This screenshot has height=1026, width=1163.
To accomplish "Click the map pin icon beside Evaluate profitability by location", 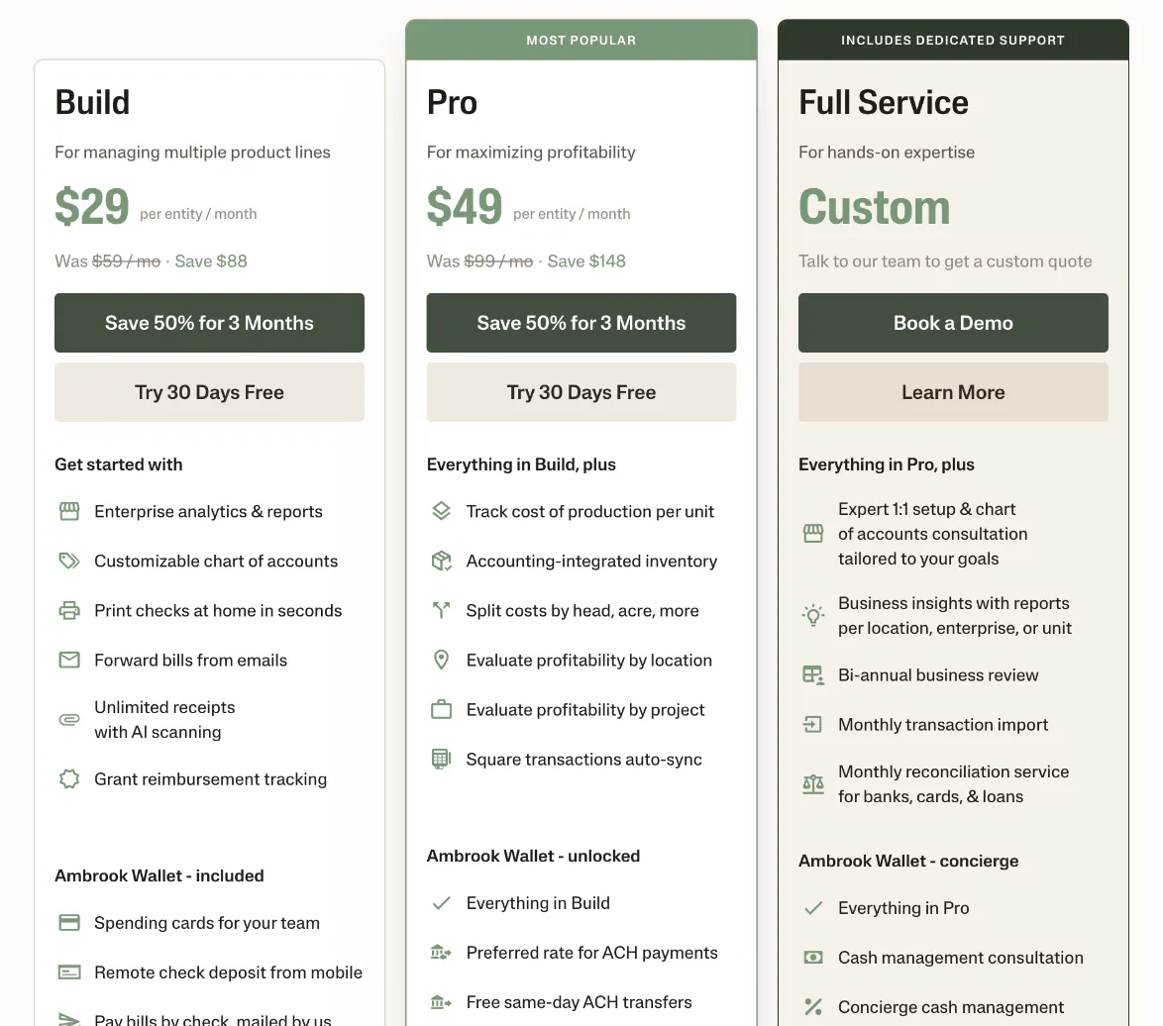I will (x=441, y=660).
